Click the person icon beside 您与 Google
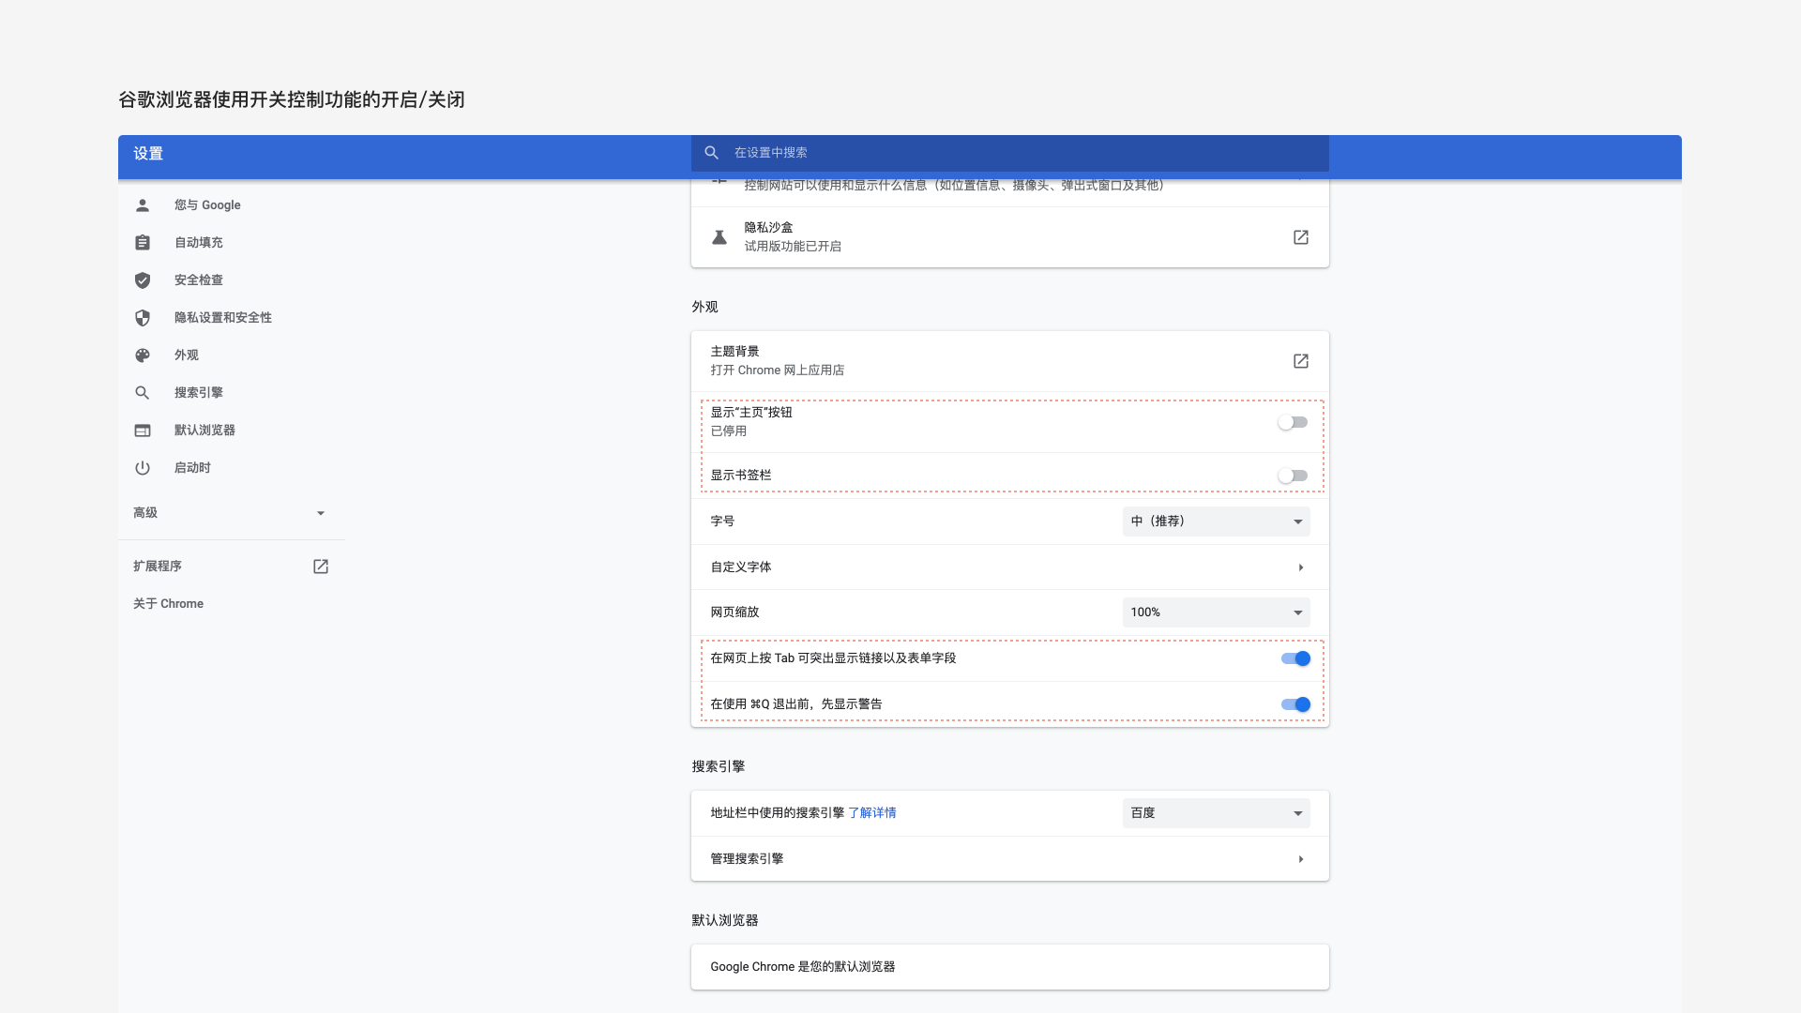 143,205
